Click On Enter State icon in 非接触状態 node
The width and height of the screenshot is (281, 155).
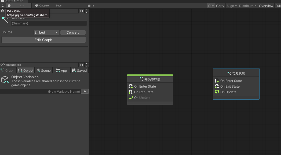point(131,86)
